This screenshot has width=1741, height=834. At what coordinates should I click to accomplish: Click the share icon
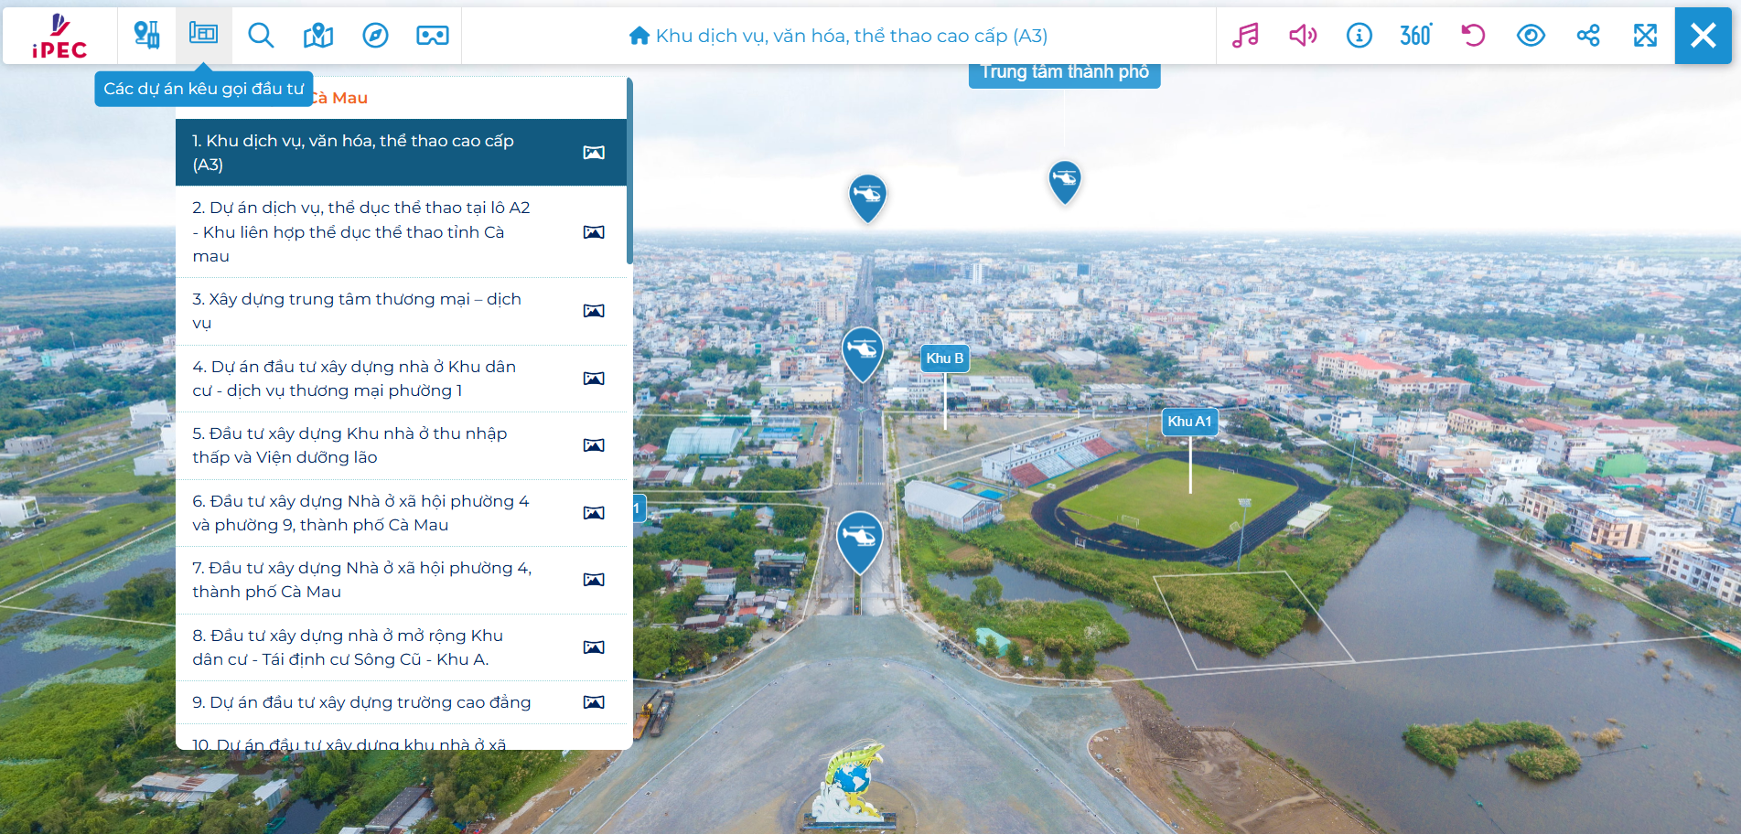click(1587, 36)
